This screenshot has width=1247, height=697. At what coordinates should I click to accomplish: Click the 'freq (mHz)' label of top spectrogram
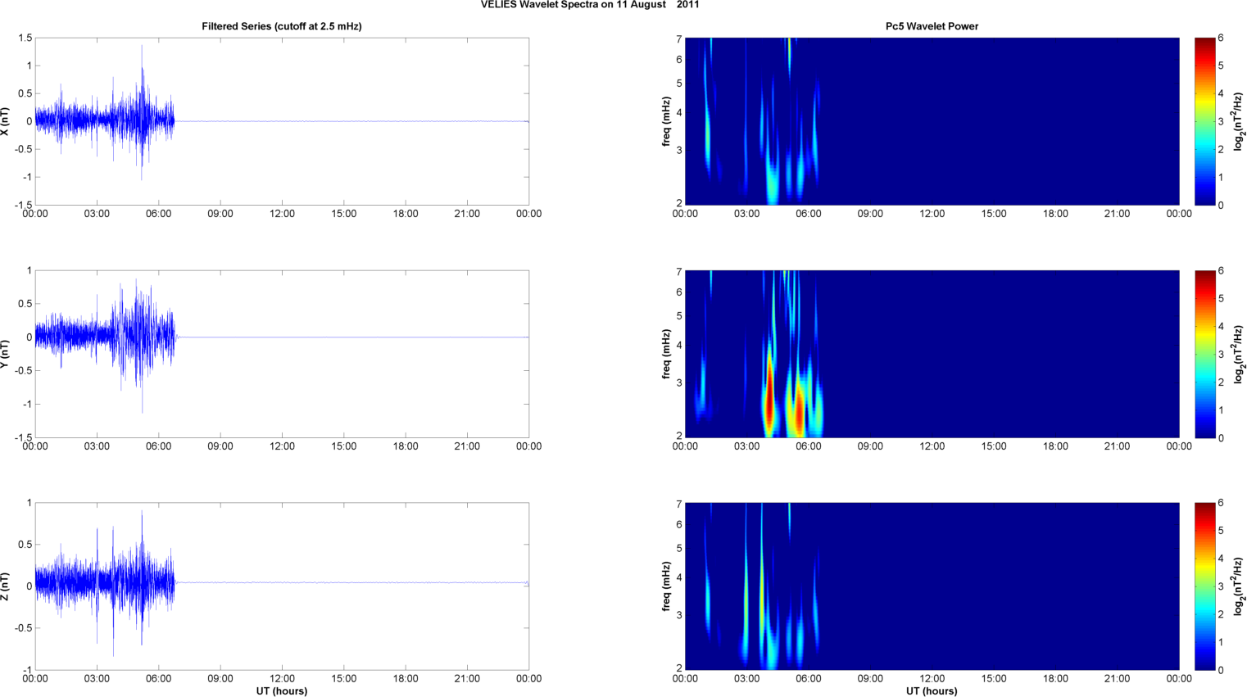(667, 121)
